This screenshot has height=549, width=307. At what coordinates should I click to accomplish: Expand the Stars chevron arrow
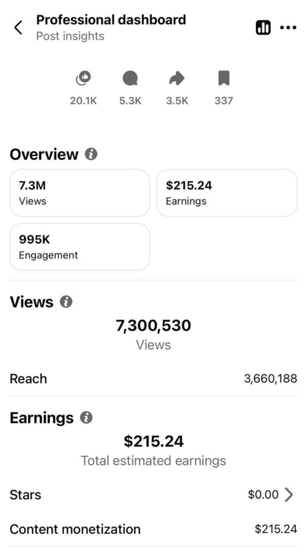click(x=289, y=495)
